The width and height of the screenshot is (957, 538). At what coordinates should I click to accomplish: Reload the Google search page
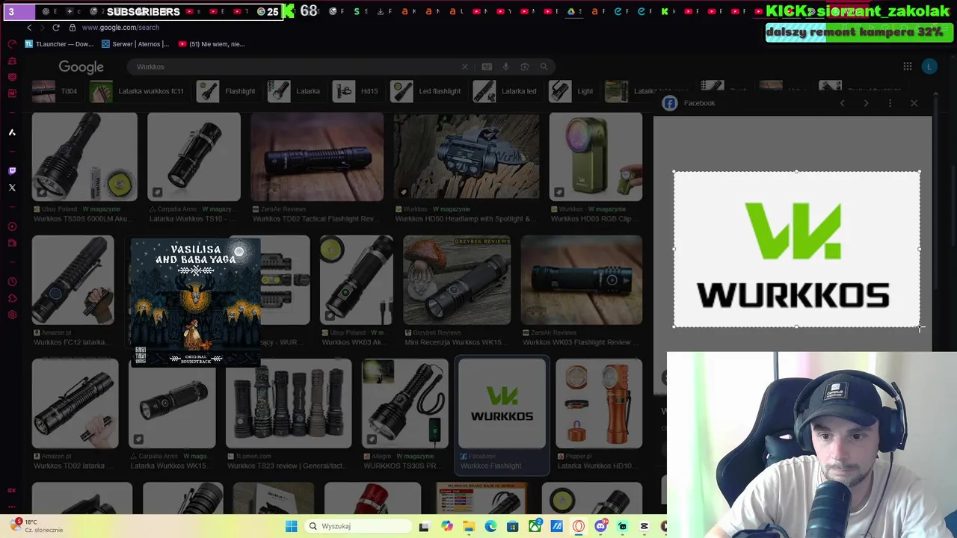tap(55, 28)
